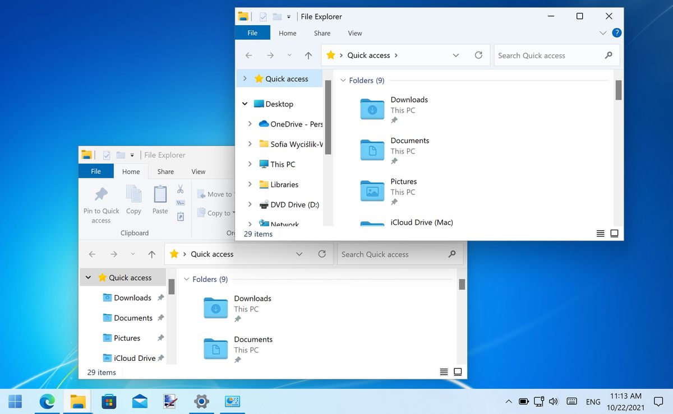The width and height of the screenshot is (673, 414).
Task: Expand the This PC tree item
Action: coord(251,164)
